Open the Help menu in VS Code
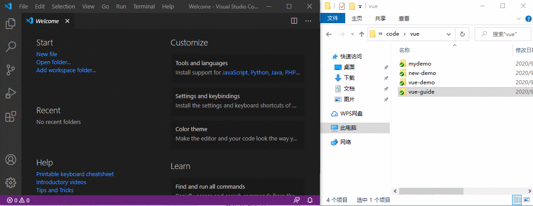 tap(168, 6)
